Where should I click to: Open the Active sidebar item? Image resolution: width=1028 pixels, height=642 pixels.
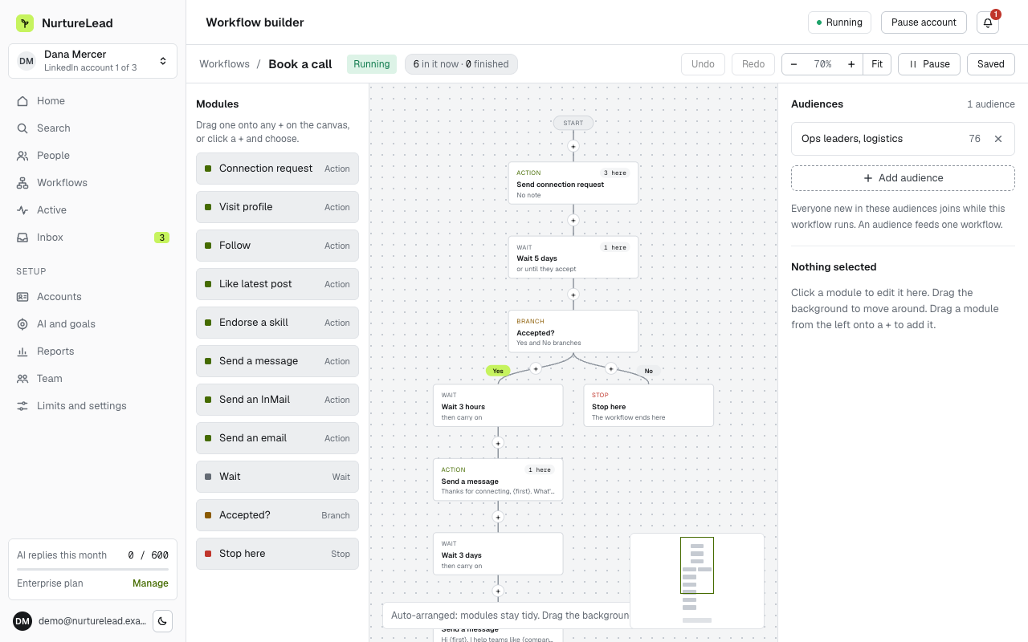point(92,210)
